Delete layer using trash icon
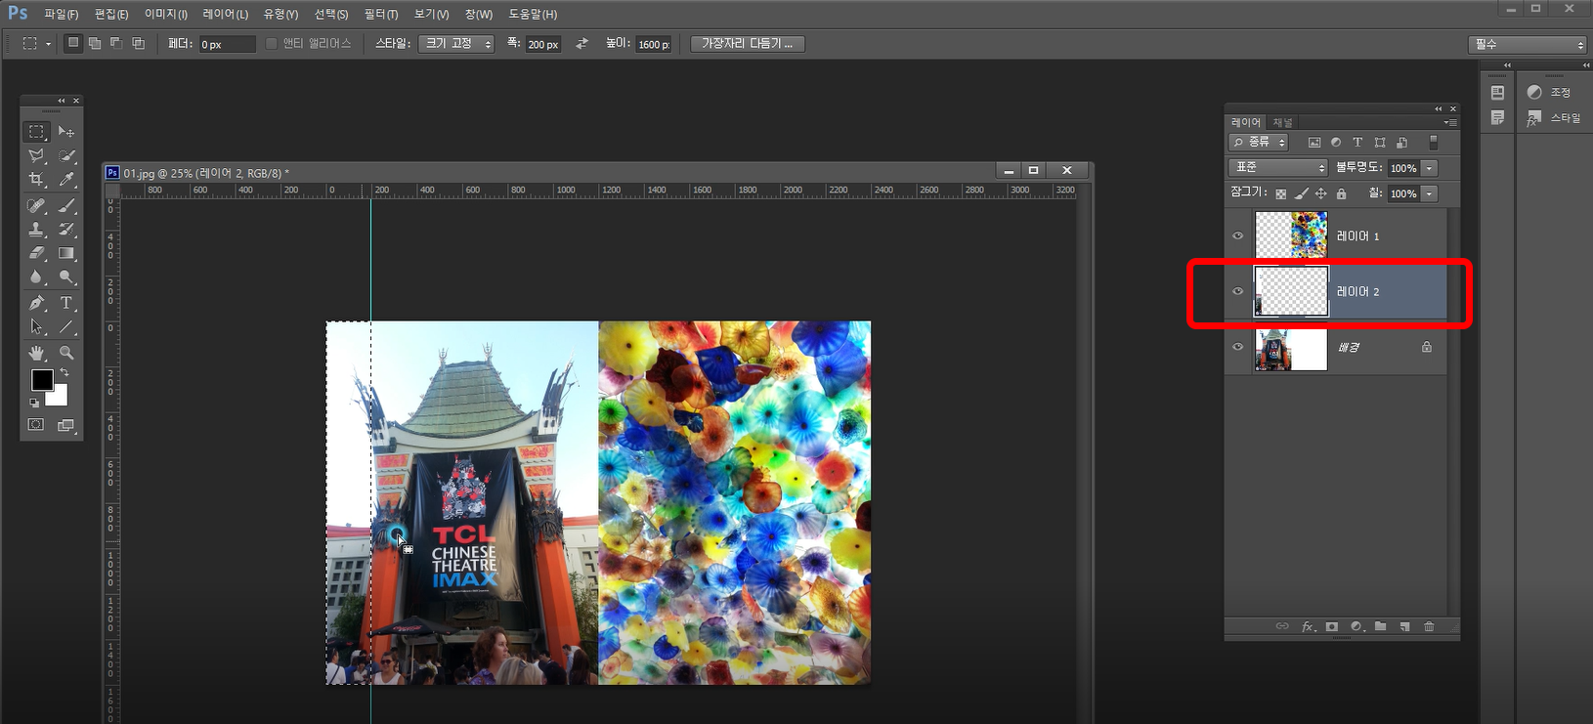Image resolution: width=1593 pixels, height=724 pixels. coord(1429,626)
